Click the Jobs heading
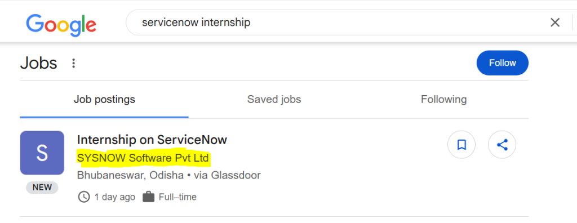The height and width of the screenshot is (223, 577). click(x=39, y=63)
